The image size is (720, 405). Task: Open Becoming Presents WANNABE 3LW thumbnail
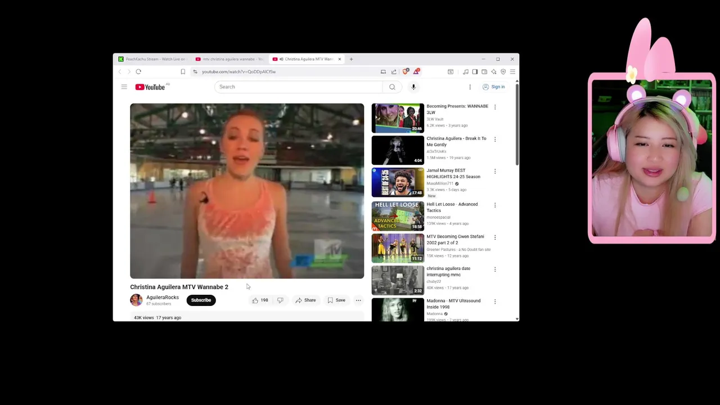click(398, 118)
